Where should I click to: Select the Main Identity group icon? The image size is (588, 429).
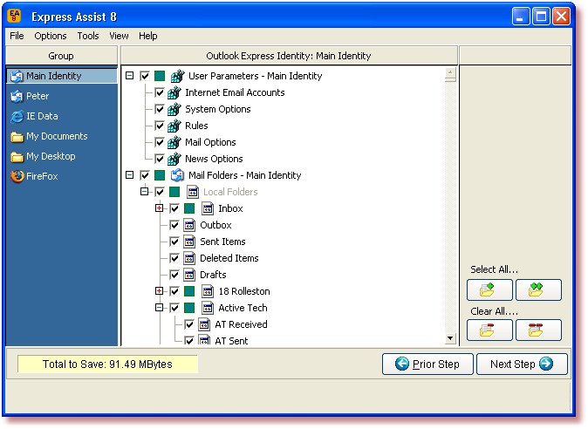click(17, 76)
